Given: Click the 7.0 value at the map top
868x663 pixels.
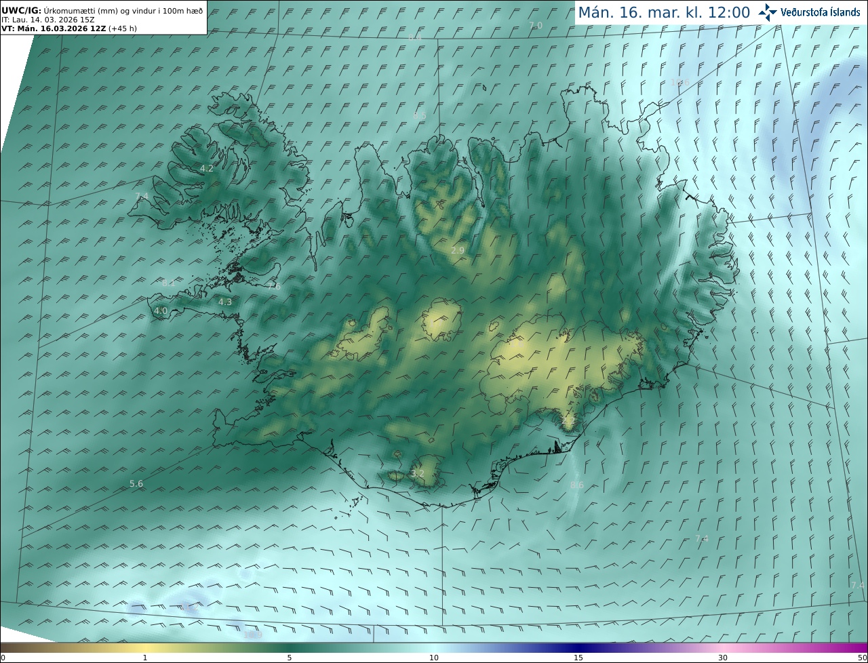Looking at the screenshot, I should (536, 25).
